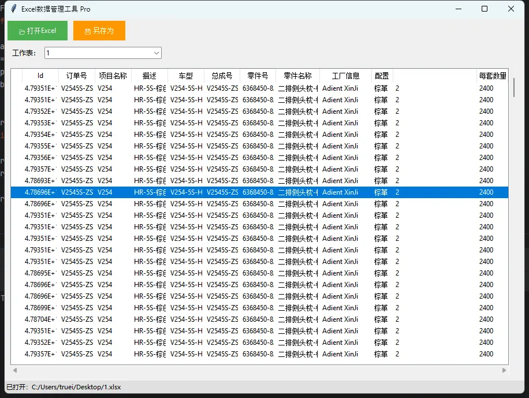This screenshot has height=398, width=529.
Task: Click the highlighted row's Adient XinJi cell
Action: click(340, 192)
